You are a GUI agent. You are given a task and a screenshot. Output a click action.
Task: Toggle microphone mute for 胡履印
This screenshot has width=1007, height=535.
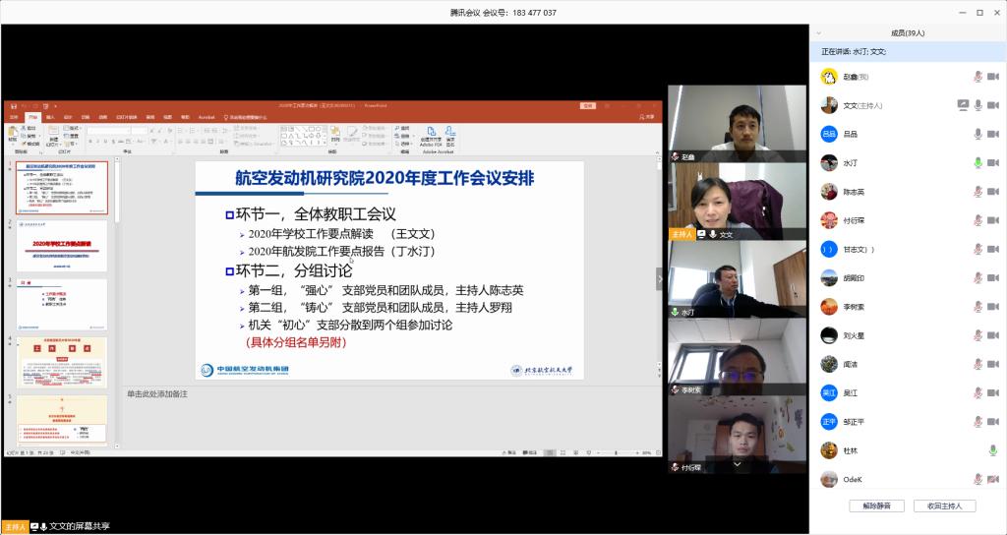point(977,277)
